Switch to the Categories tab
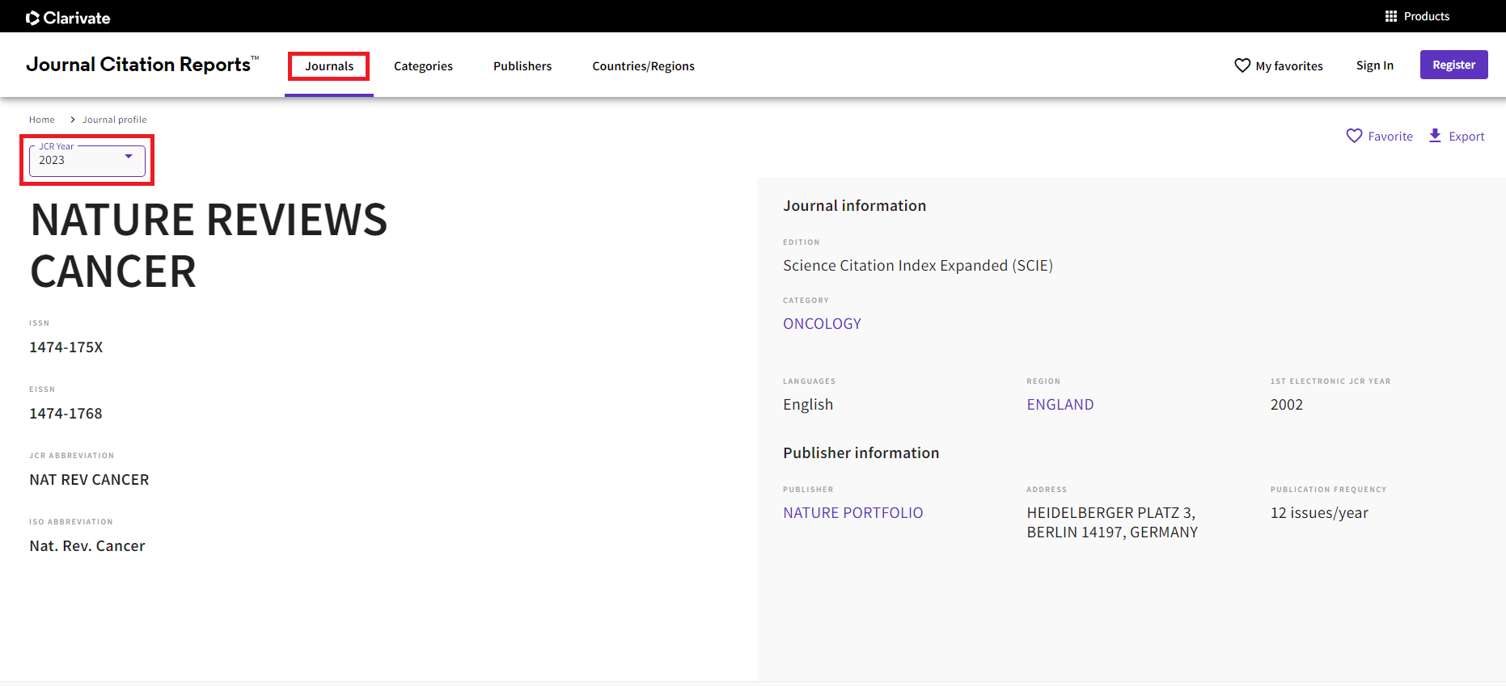 [x=423, y=66]
